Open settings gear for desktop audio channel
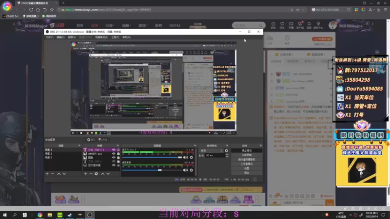This screenshot has height=219, width=390. pyautogui.click(x=191, y=170)
